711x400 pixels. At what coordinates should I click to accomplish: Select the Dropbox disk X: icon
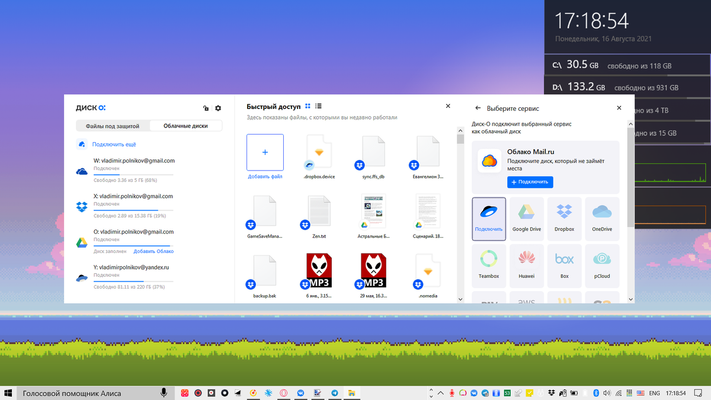82,207
